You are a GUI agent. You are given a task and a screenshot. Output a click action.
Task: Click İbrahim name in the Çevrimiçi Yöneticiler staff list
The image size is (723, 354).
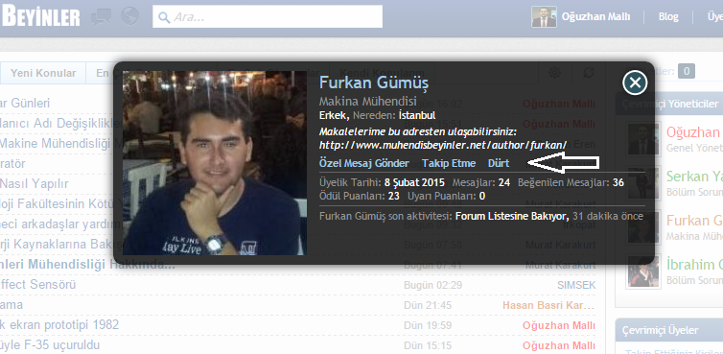694,266
